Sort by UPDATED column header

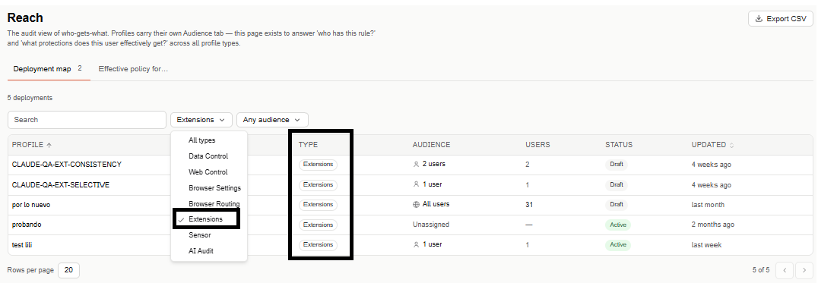click(712, 145)
